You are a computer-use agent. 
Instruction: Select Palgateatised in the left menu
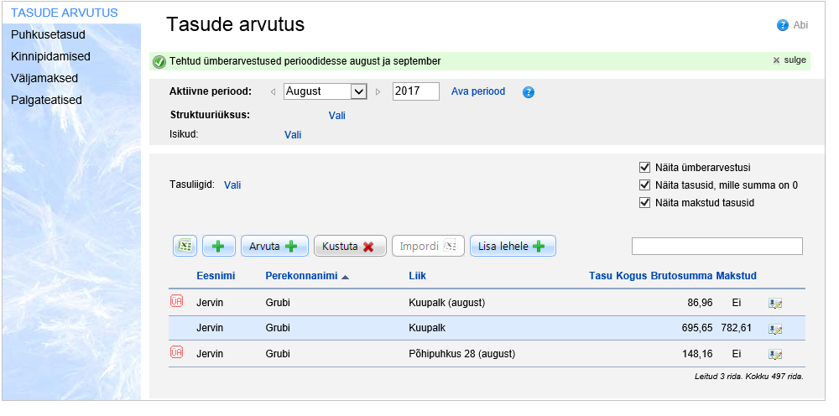click(x=46, y=100)
